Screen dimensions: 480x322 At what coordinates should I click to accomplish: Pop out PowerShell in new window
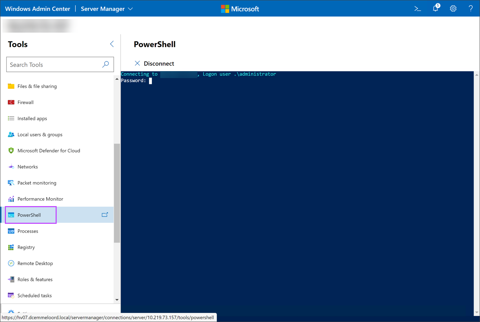point(105,215)
